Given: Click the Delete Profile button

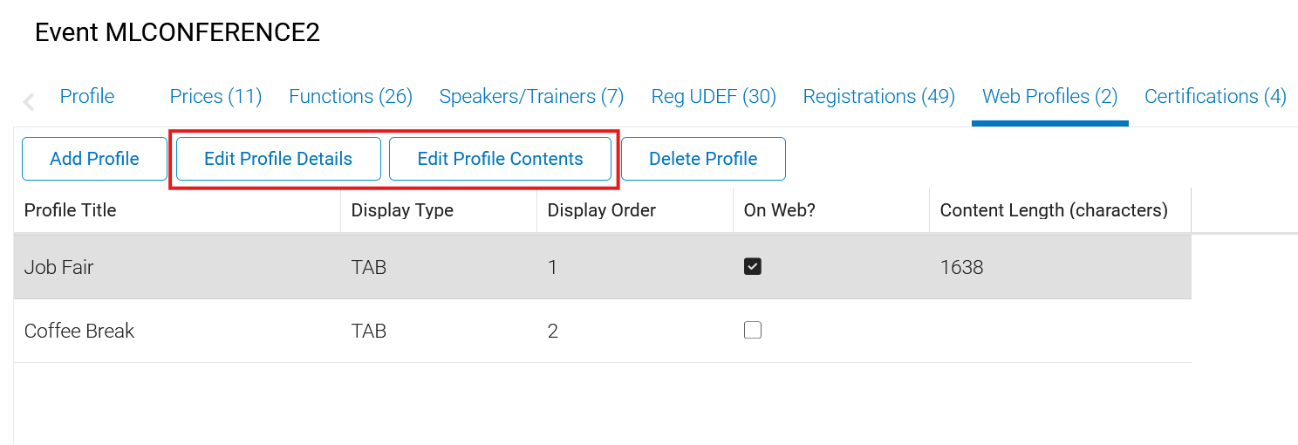Looking at the screenshot, I should click(703, 159).
